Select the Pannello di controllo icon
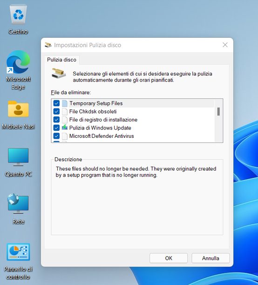Image resolution: width=258 pixels, height=285 pixels. point(18,252)
